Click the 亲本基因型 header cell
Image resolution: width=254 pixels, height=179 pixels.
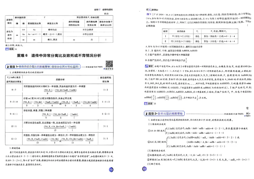(20, 17)
